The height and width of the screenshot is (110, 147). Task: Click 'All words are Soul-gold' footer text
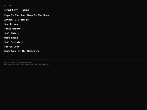tap(26, 64)
